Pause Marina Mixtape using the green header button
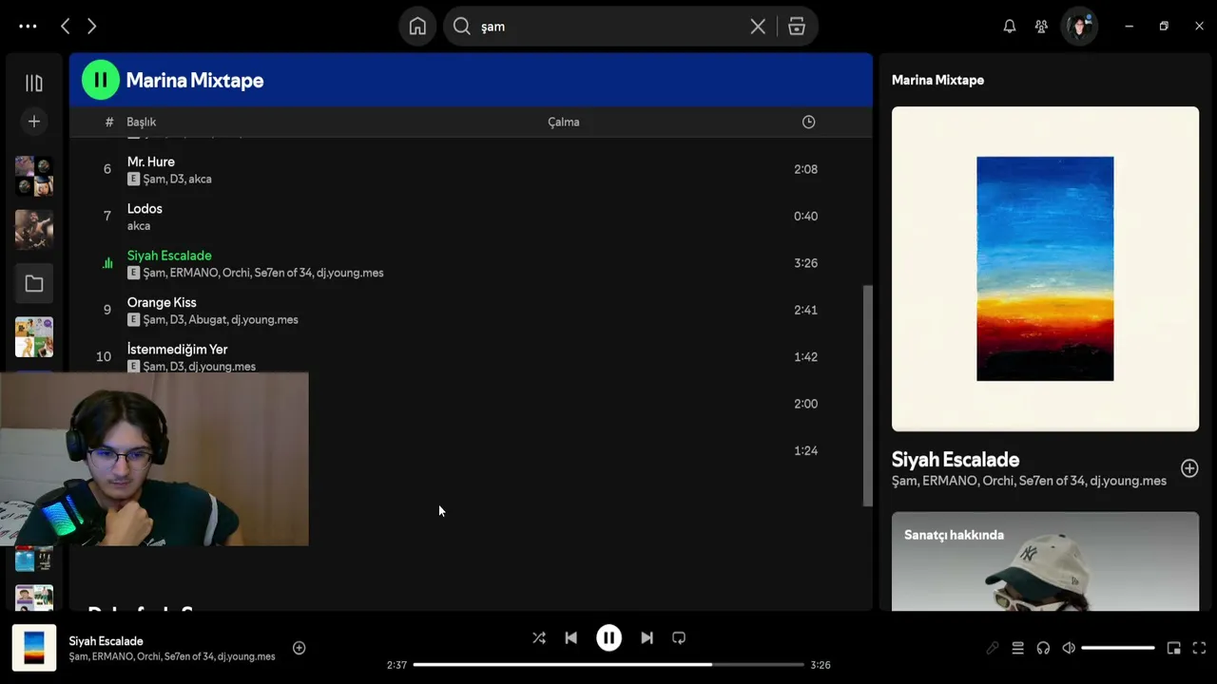 (101, 80)
